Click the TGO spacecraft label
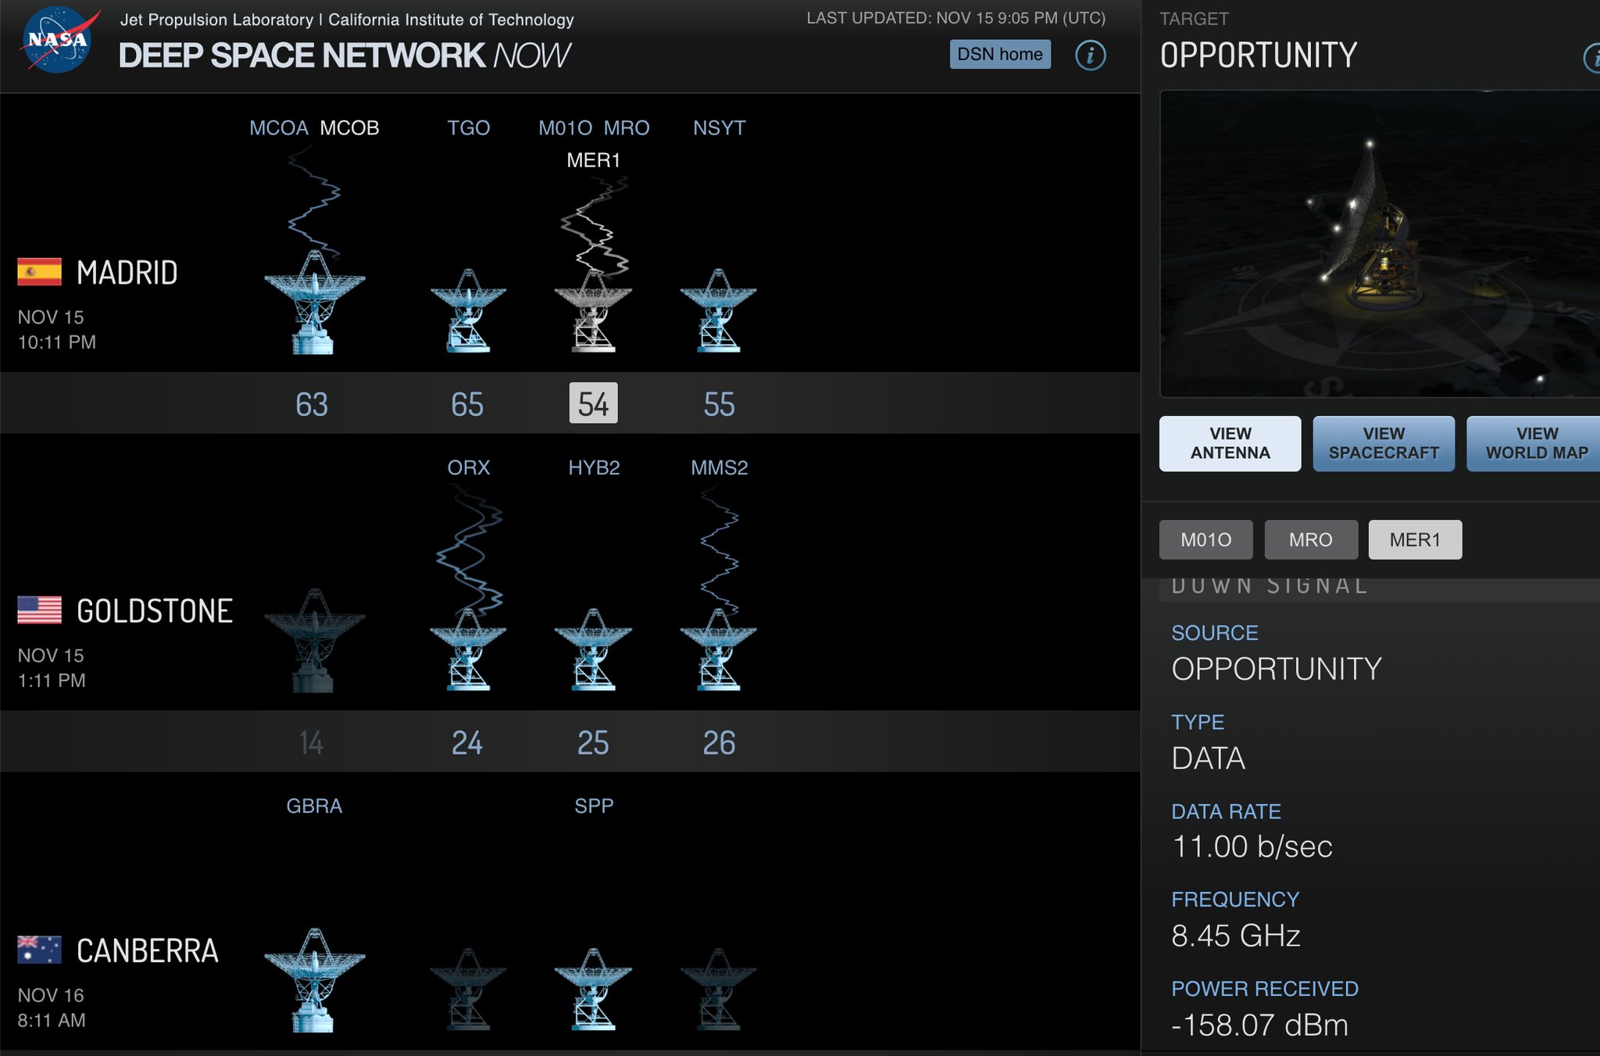Viewport: 1600px width, 1056px height. [x=468, y=127]
